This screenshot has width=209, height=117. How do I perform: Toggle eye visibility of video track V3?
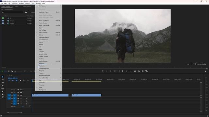pyautogui.click(x=21, y=90)
